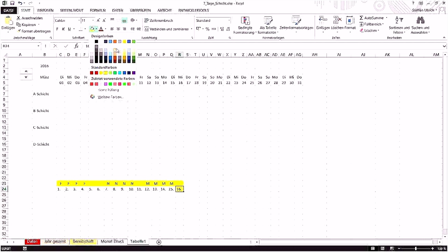The height and width of the screenshot is (252, 448).
Task: Open the red Daten sheet tab
Action: [32, 241]
